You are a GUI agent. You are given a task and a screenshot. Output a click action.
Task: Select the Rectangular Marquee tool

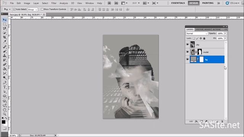5,24
